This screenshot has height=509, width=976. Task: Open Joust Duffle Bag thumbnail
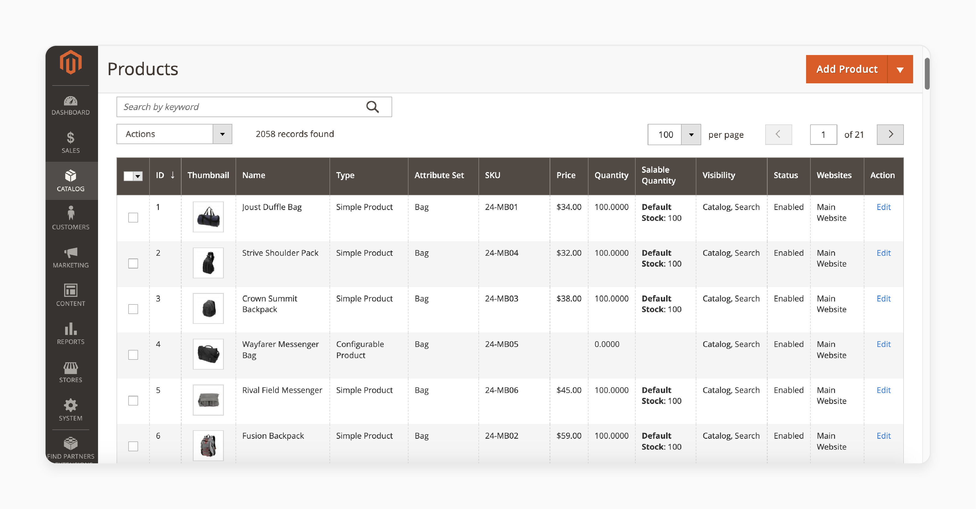pyautogui.click(x=208, y=217)
